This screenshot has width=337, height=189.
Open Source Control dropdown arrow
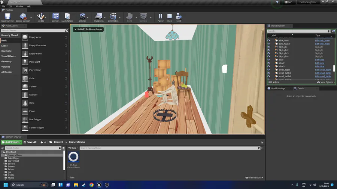(x=31, y=18)
